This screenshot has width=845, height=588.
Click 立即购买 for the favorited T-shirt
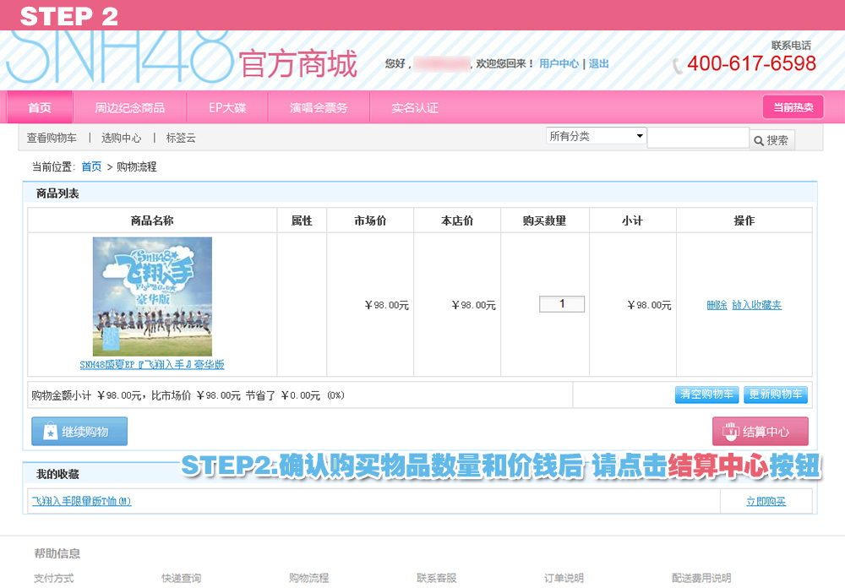point(766,502)
